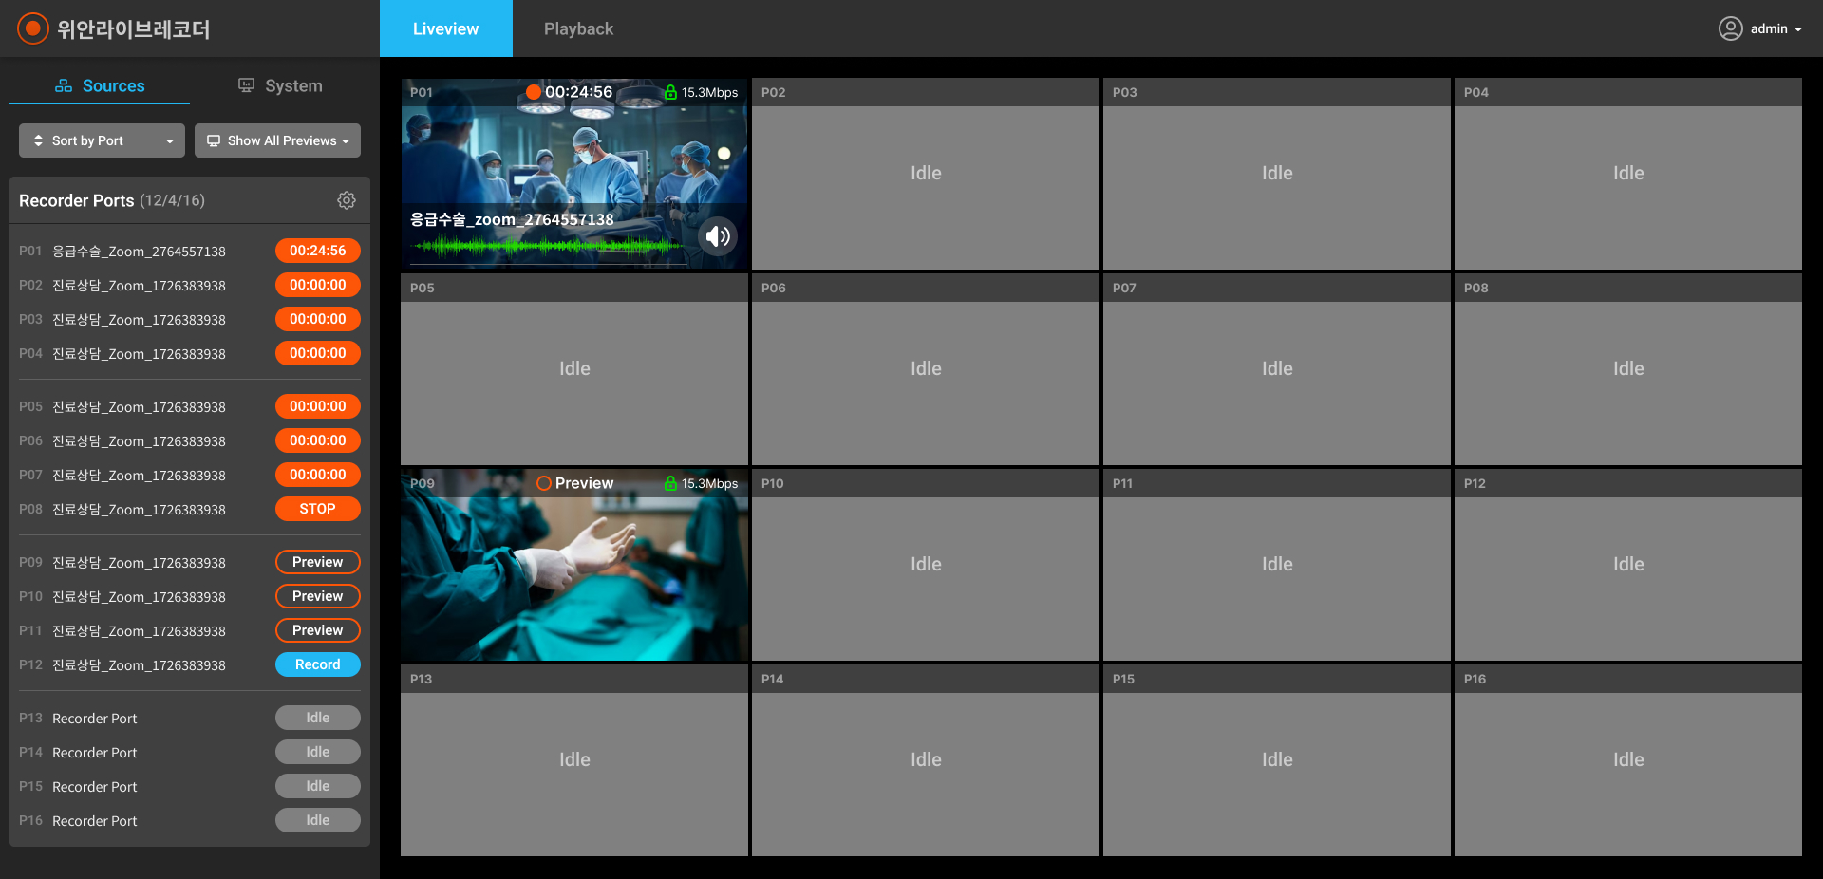This screenshot has width=1823, height=879.
Task: Click green lock icon on P01 tile
Action: [x=670, y=92]
